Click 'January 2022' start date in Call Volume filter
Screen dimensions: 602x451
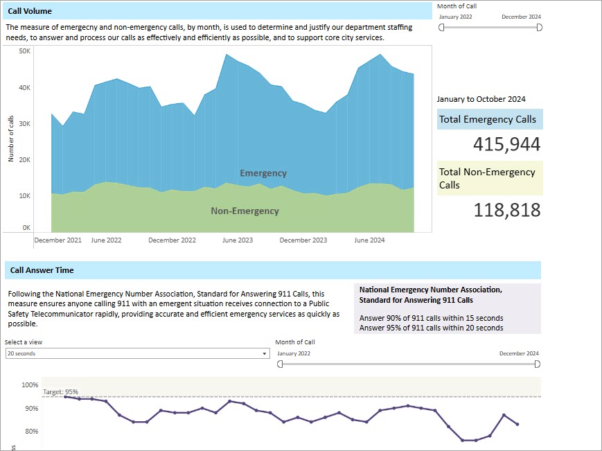[456, 17]
